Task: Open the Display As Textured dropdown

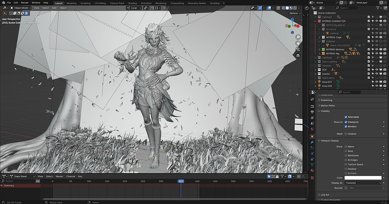Action: point(363,183)
